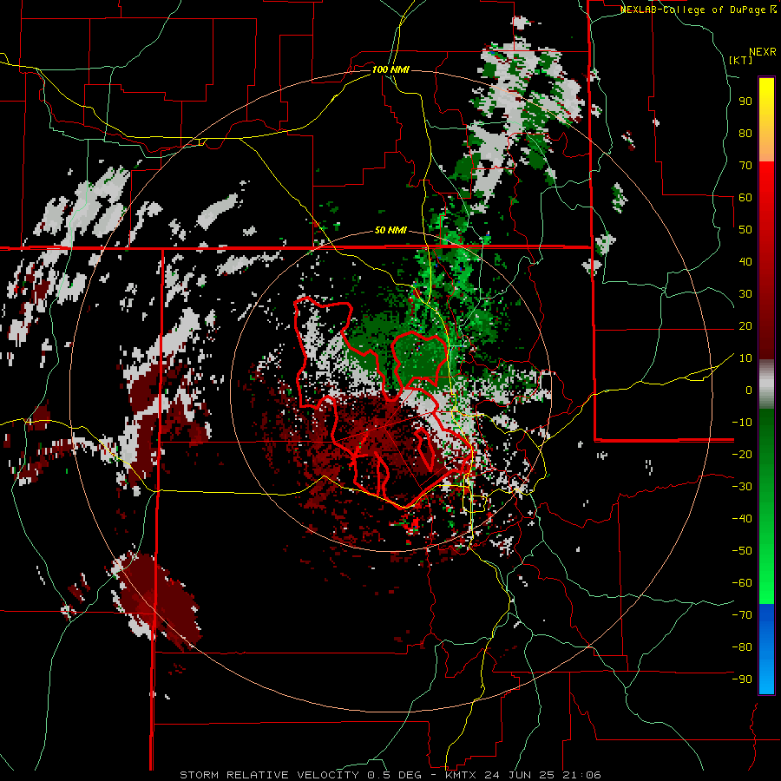The width and height of the screenshot is (781, 781).
Task: Select the "-60" value on the velocity scale
Action: (x=742, y=583)
